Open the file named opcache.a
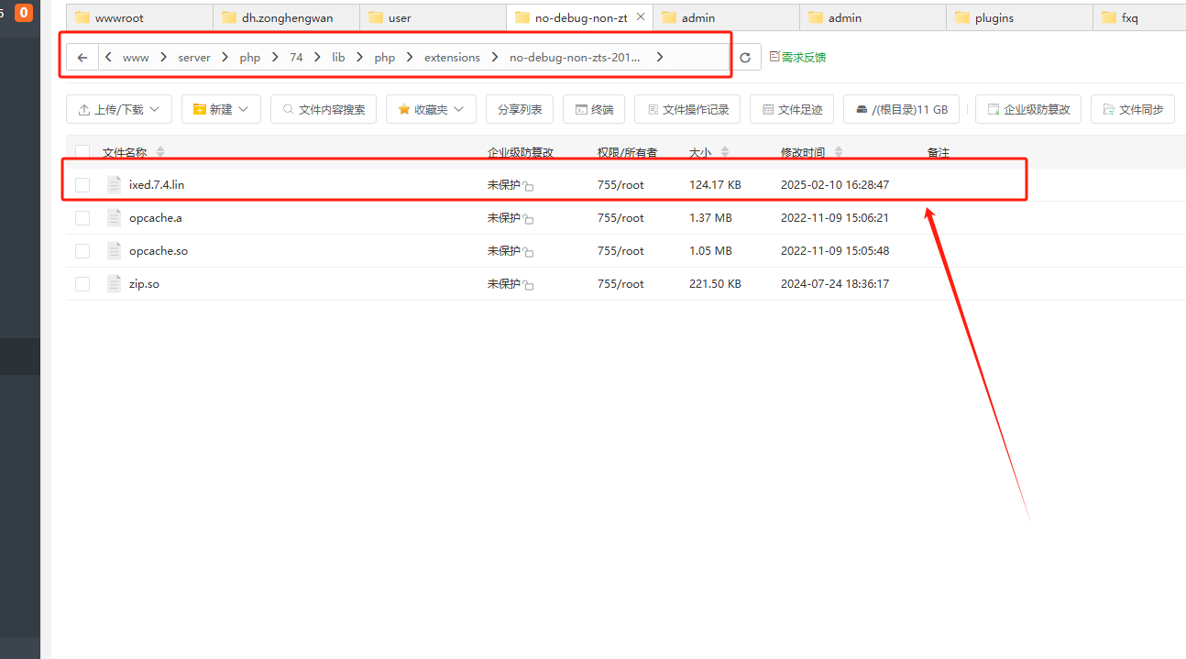Screen dimensions: 1186x659 pos(156,218)
